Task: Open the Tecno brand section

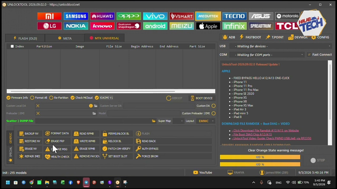Action: [234, 16]
